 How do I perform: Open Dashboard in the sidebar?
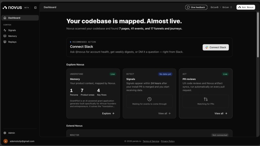pyautogui.click(x=20, y=18)
